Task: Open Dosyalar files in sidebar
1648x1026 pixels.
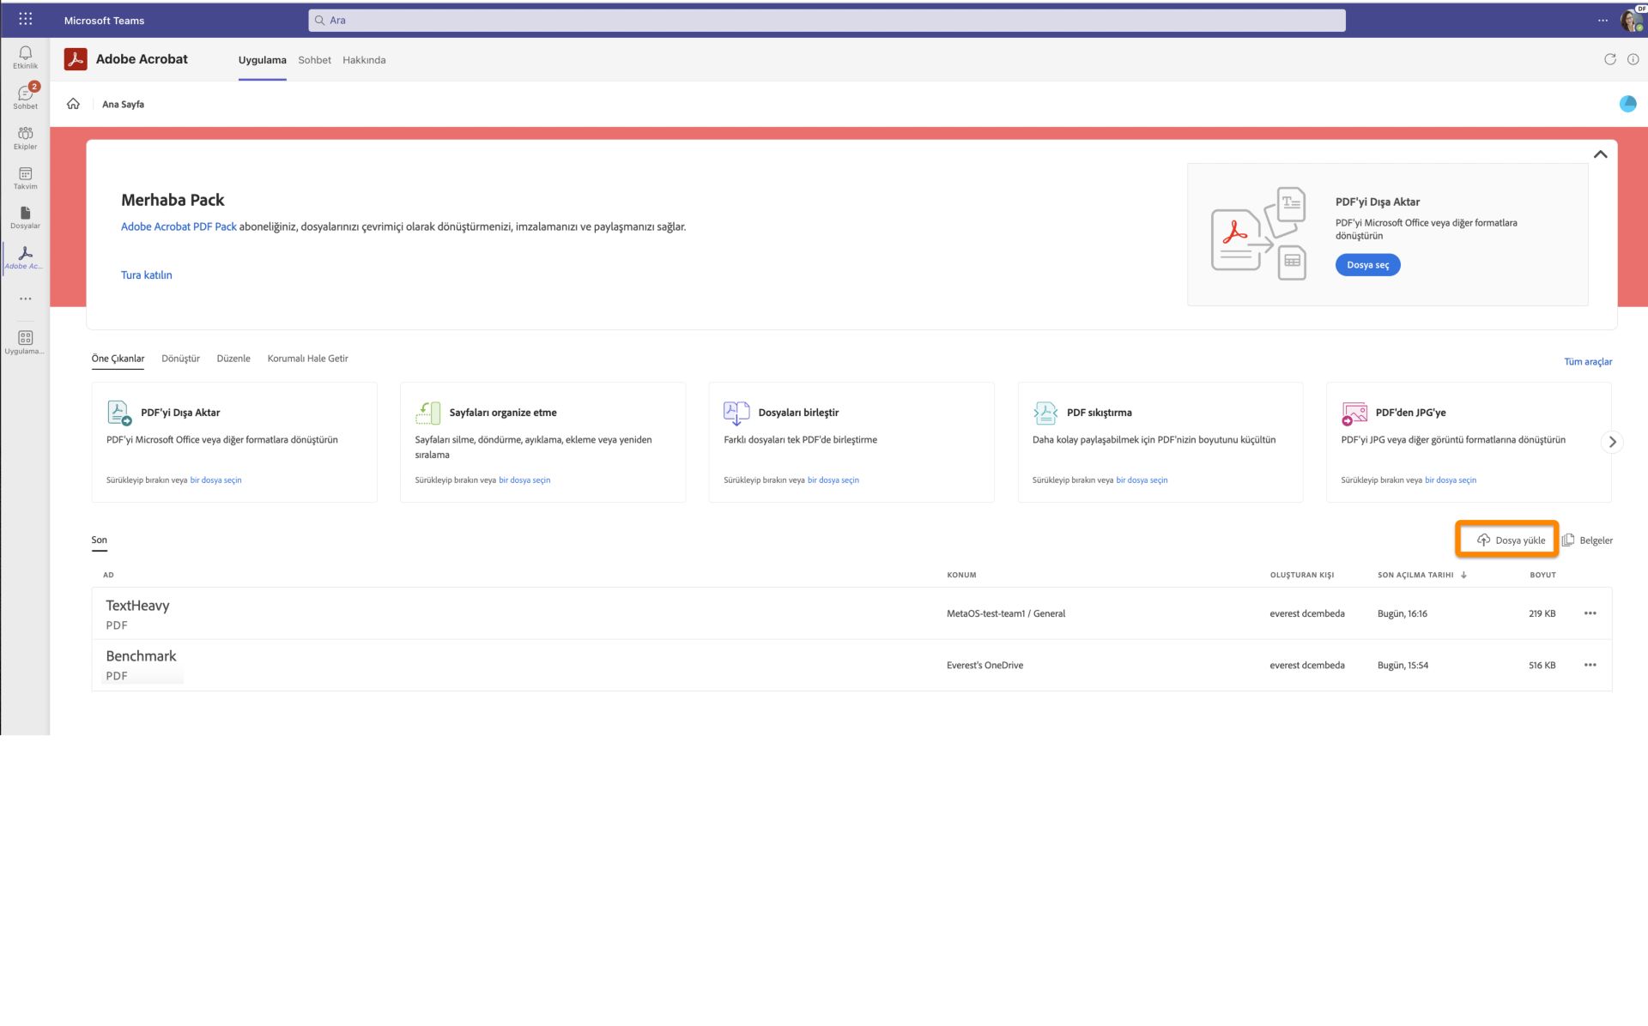Action: [x=25, y=217]
